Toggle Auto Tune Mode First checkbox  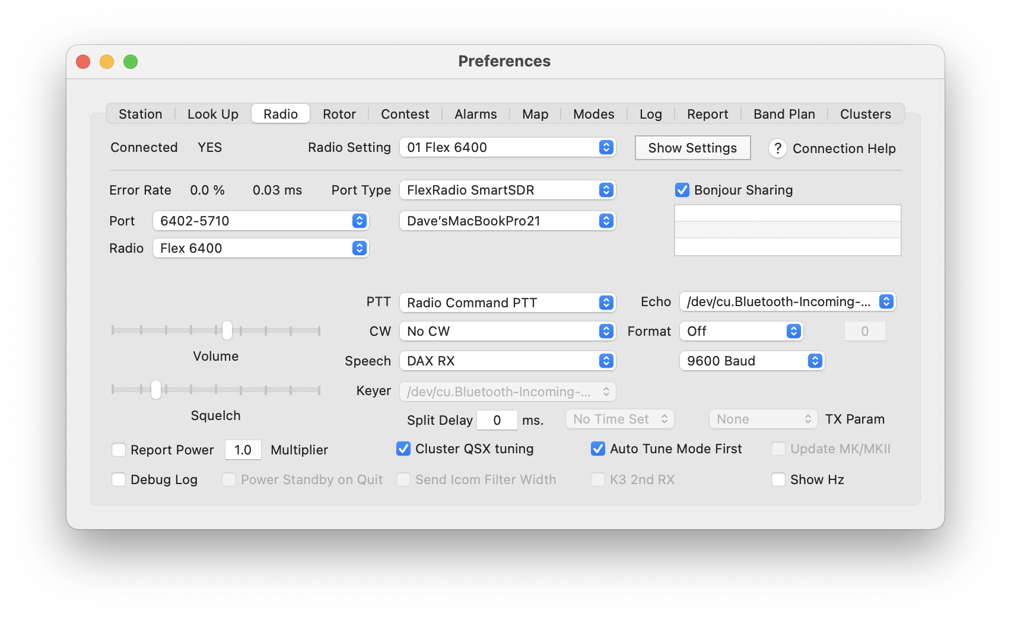[x=598, y=449]
